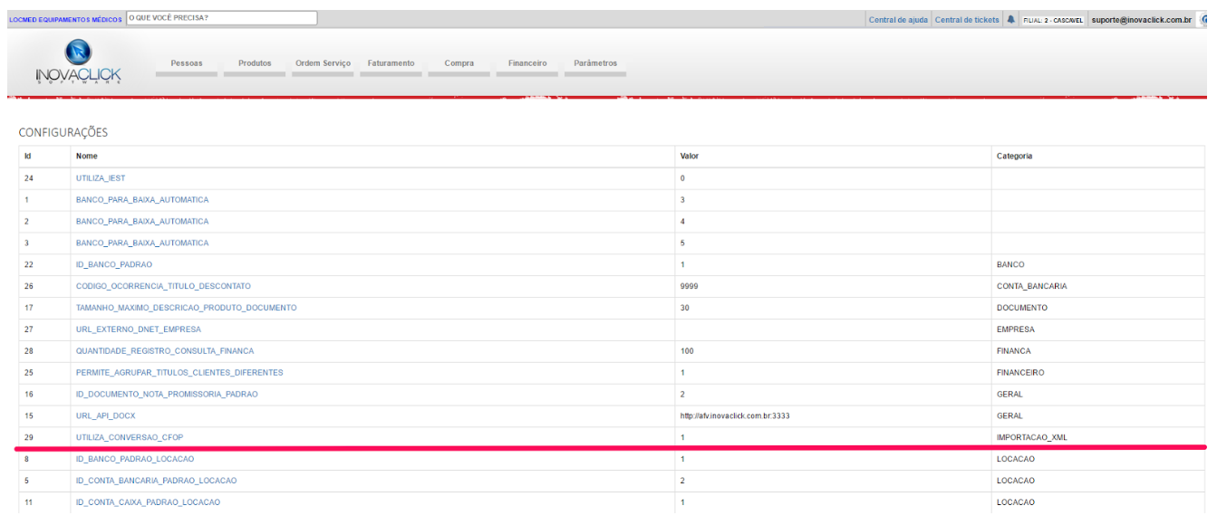Click the suporte@inovaclick.com.br user account
Viewport: 1217px width, 525px height.
[x=1141, y=20]
